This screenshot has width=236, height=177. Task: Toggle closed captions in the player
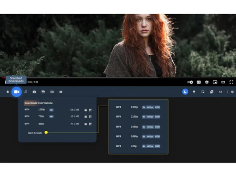tap(199, 82)
